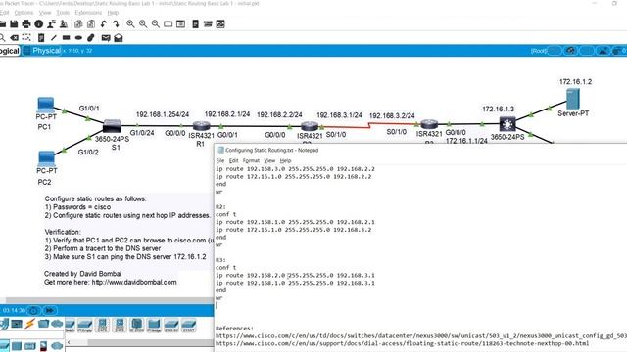Click the Set Tiled Background mountain icon
This screenshot has width=627, height=352.
(603, 51)
